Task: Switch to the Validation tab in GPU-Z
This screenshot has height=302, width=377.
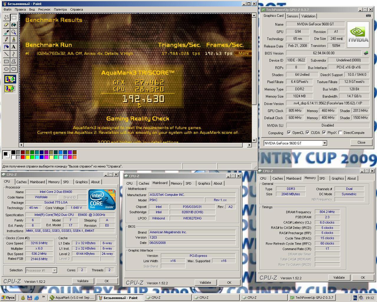Action: point(308,16)
